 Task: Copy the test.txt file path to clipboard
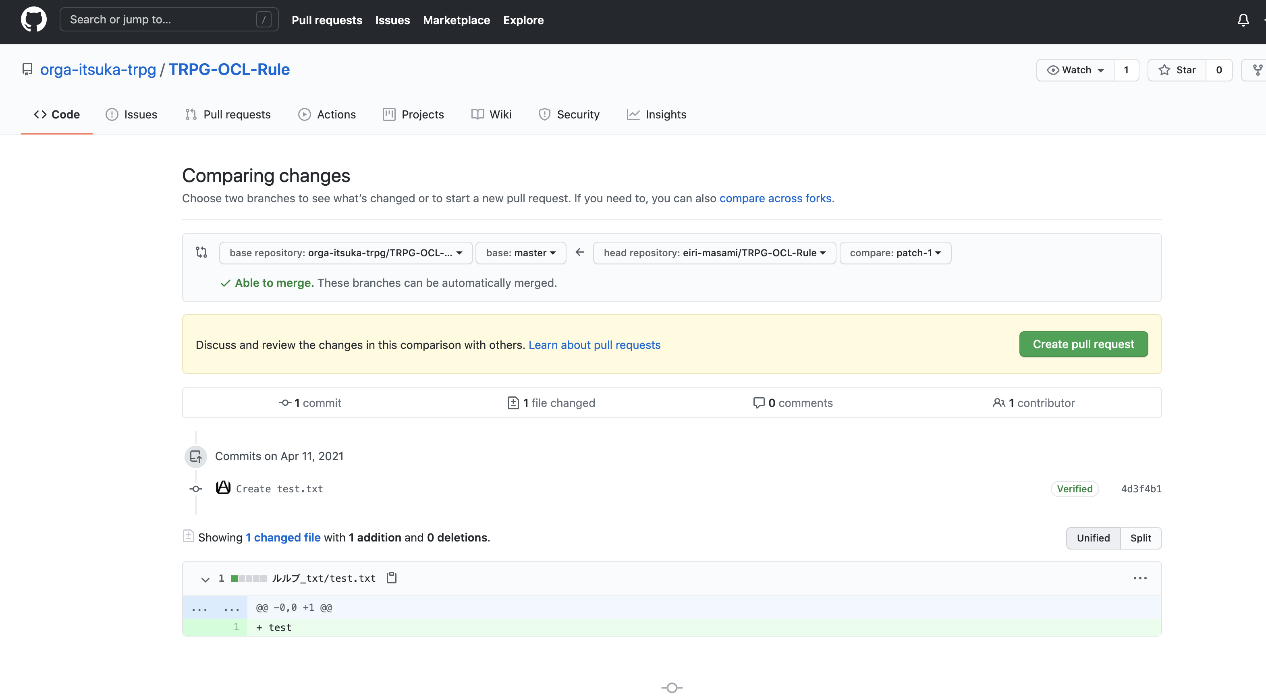point(391,578)
